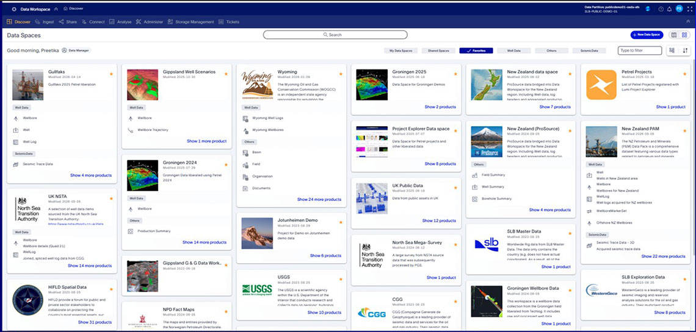Toggle favorite star on New Zealand PAM
The width and height of the screenshot is (696, 332).
click(685, 131)
